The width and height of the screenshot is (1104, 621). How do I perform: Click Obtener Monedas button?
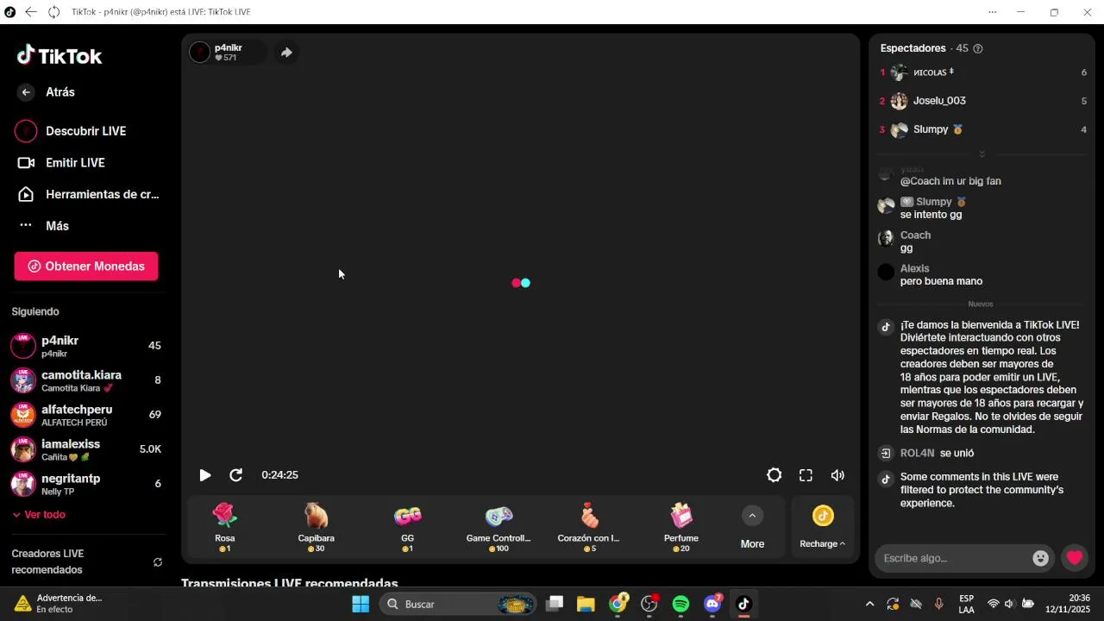(x=86, y=267)
